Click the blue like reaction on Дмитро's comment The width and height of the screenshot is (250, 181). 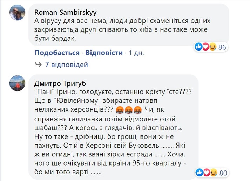pyautogui.click(x=198, y=172)
